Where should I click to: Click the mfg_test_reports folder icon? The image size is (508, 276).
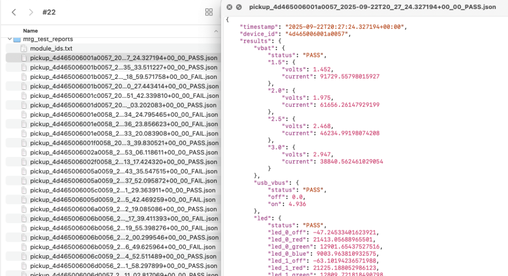click(x=17, y=39)
